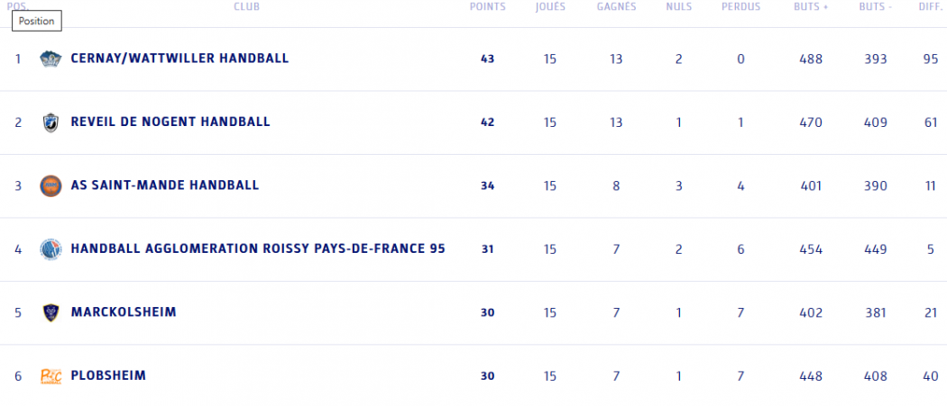Click the Roissy Pays-de-France 95 club logo
Viewport: 947px width, 406px height.
pyautogui.click(x=50, y=249)
